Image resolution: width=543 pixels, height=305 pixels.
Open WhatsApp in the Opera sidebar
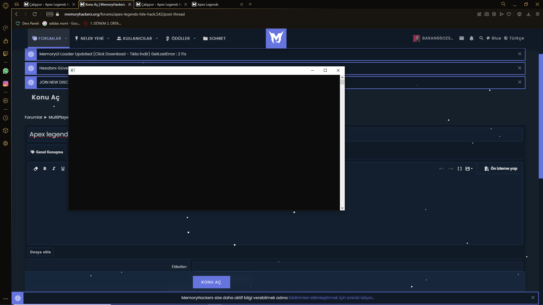5,71
